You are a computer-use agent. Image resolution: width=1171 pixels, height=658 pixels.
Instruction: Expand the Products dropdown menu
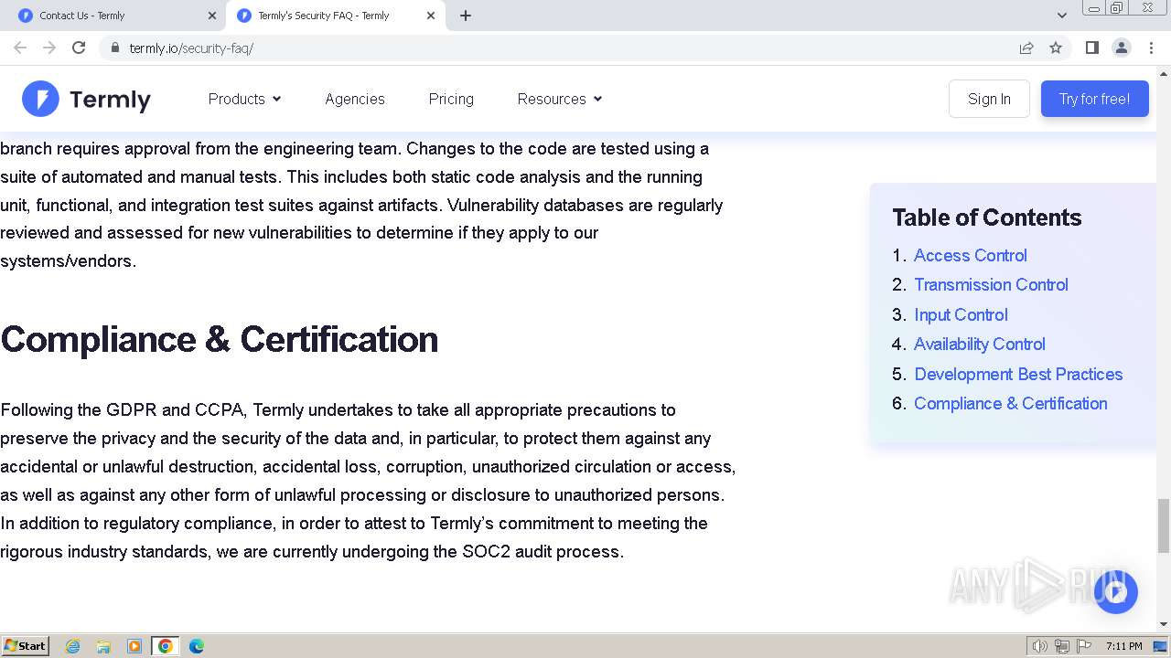244,99
